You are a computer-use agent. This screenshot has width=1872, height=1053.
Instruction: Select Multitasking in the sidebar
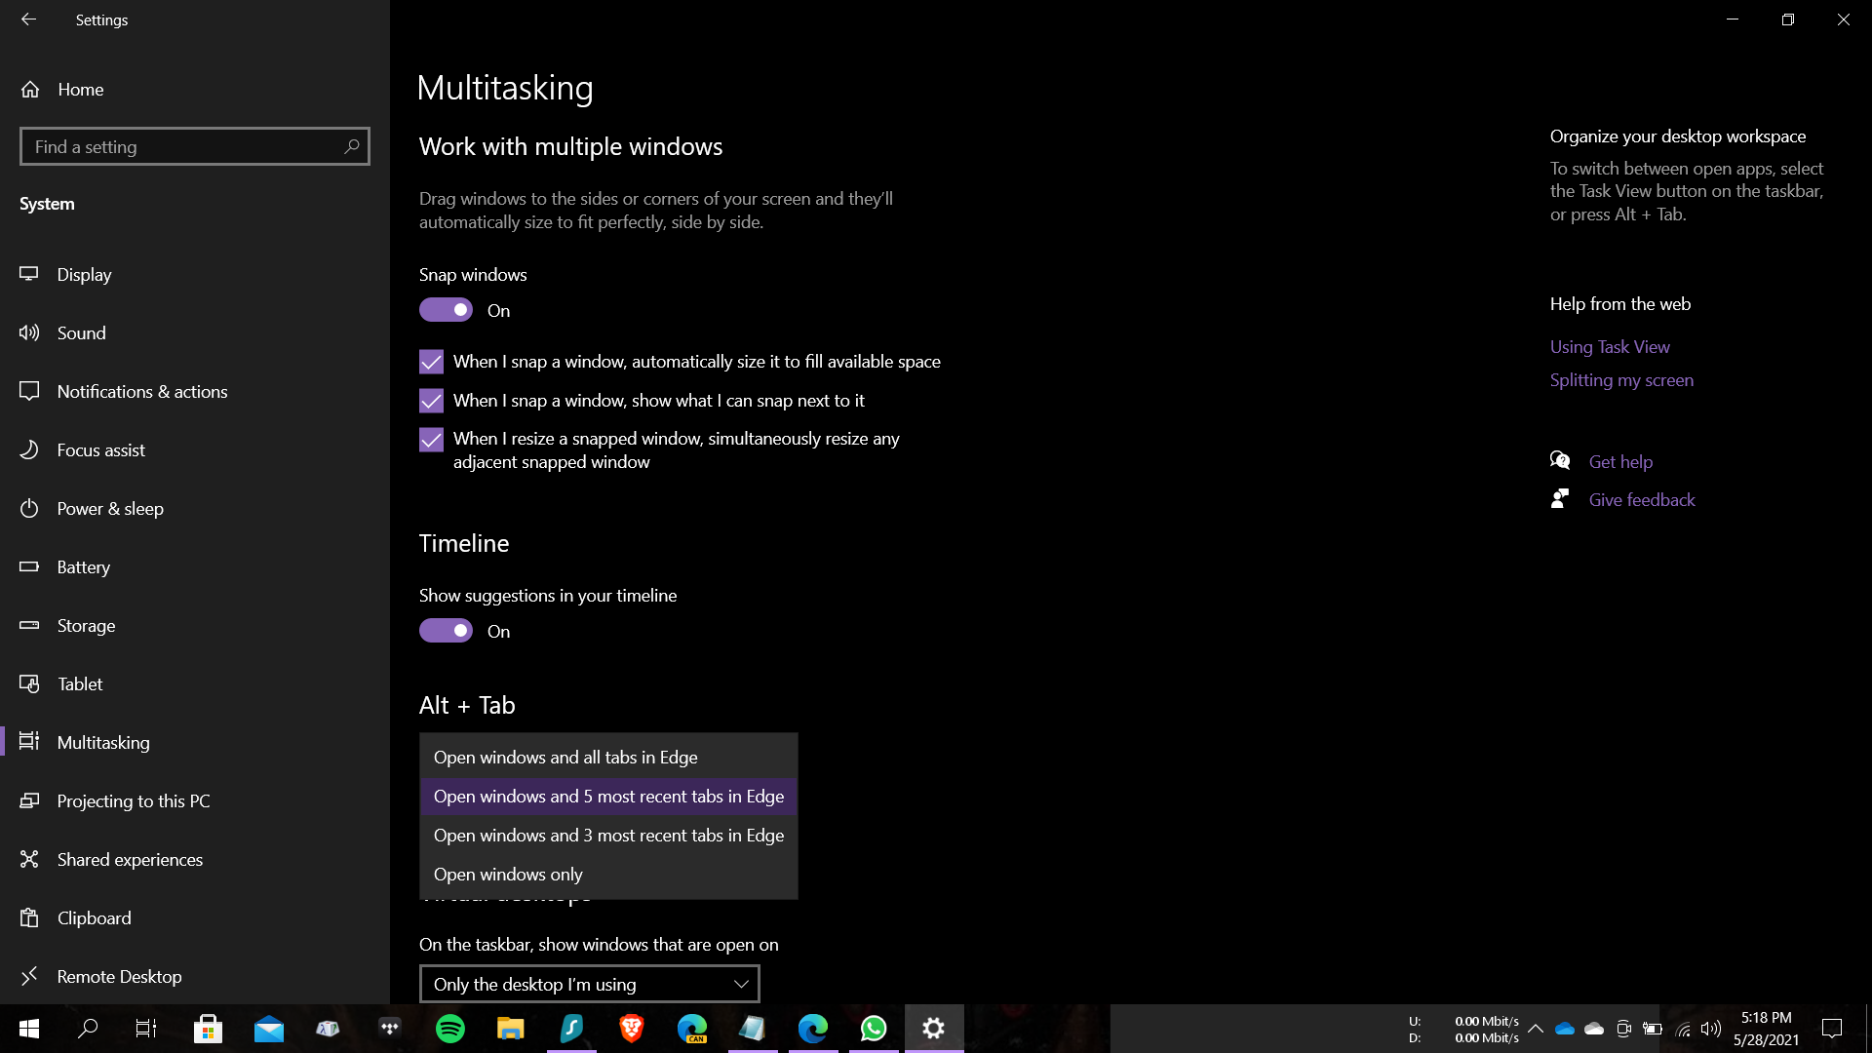105,742
